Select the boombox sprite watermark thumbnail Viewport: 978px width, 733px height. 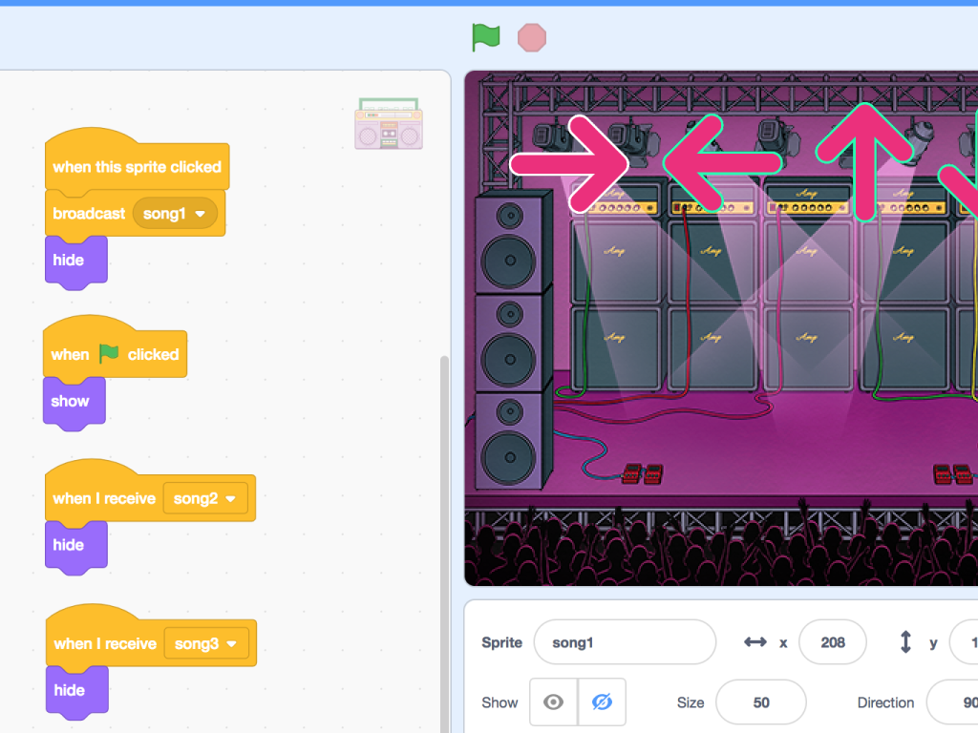(x=389, y=123)
